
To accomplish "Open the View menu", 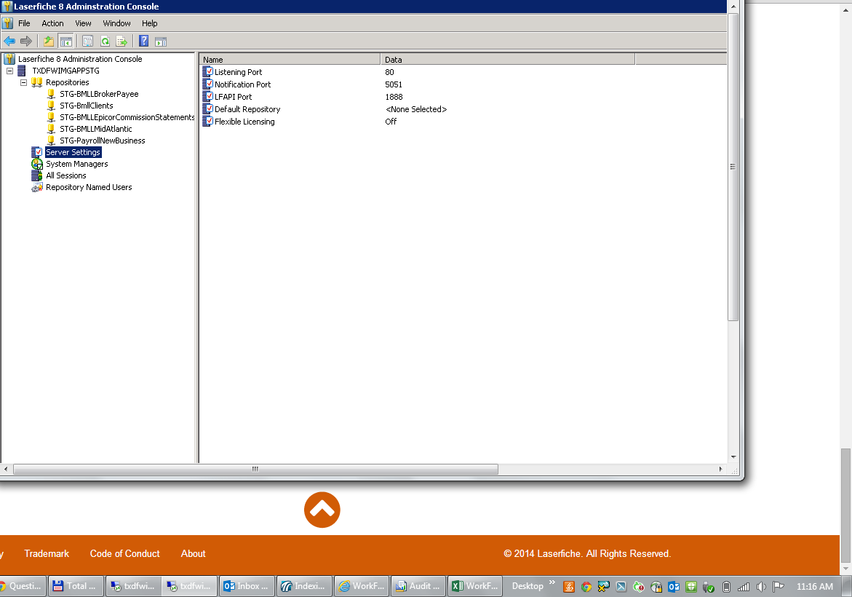I will 83,23.
